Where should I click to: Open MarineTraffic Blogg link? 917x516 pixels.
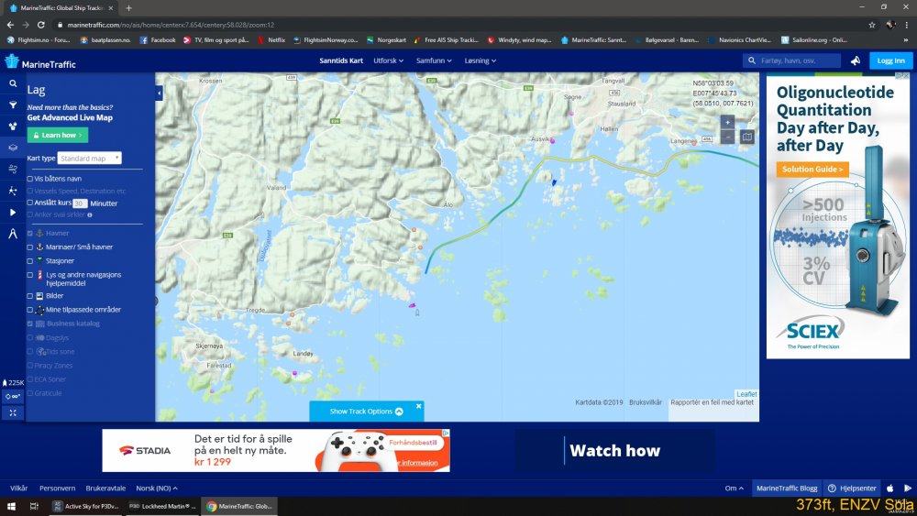[787, 488]
